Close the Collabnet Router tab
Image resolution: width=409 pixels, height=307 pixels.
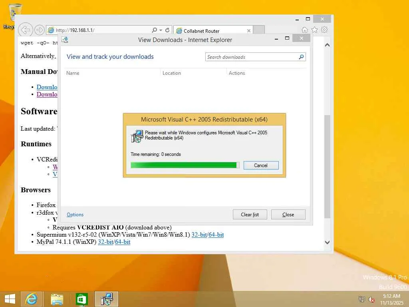(248, 31)
